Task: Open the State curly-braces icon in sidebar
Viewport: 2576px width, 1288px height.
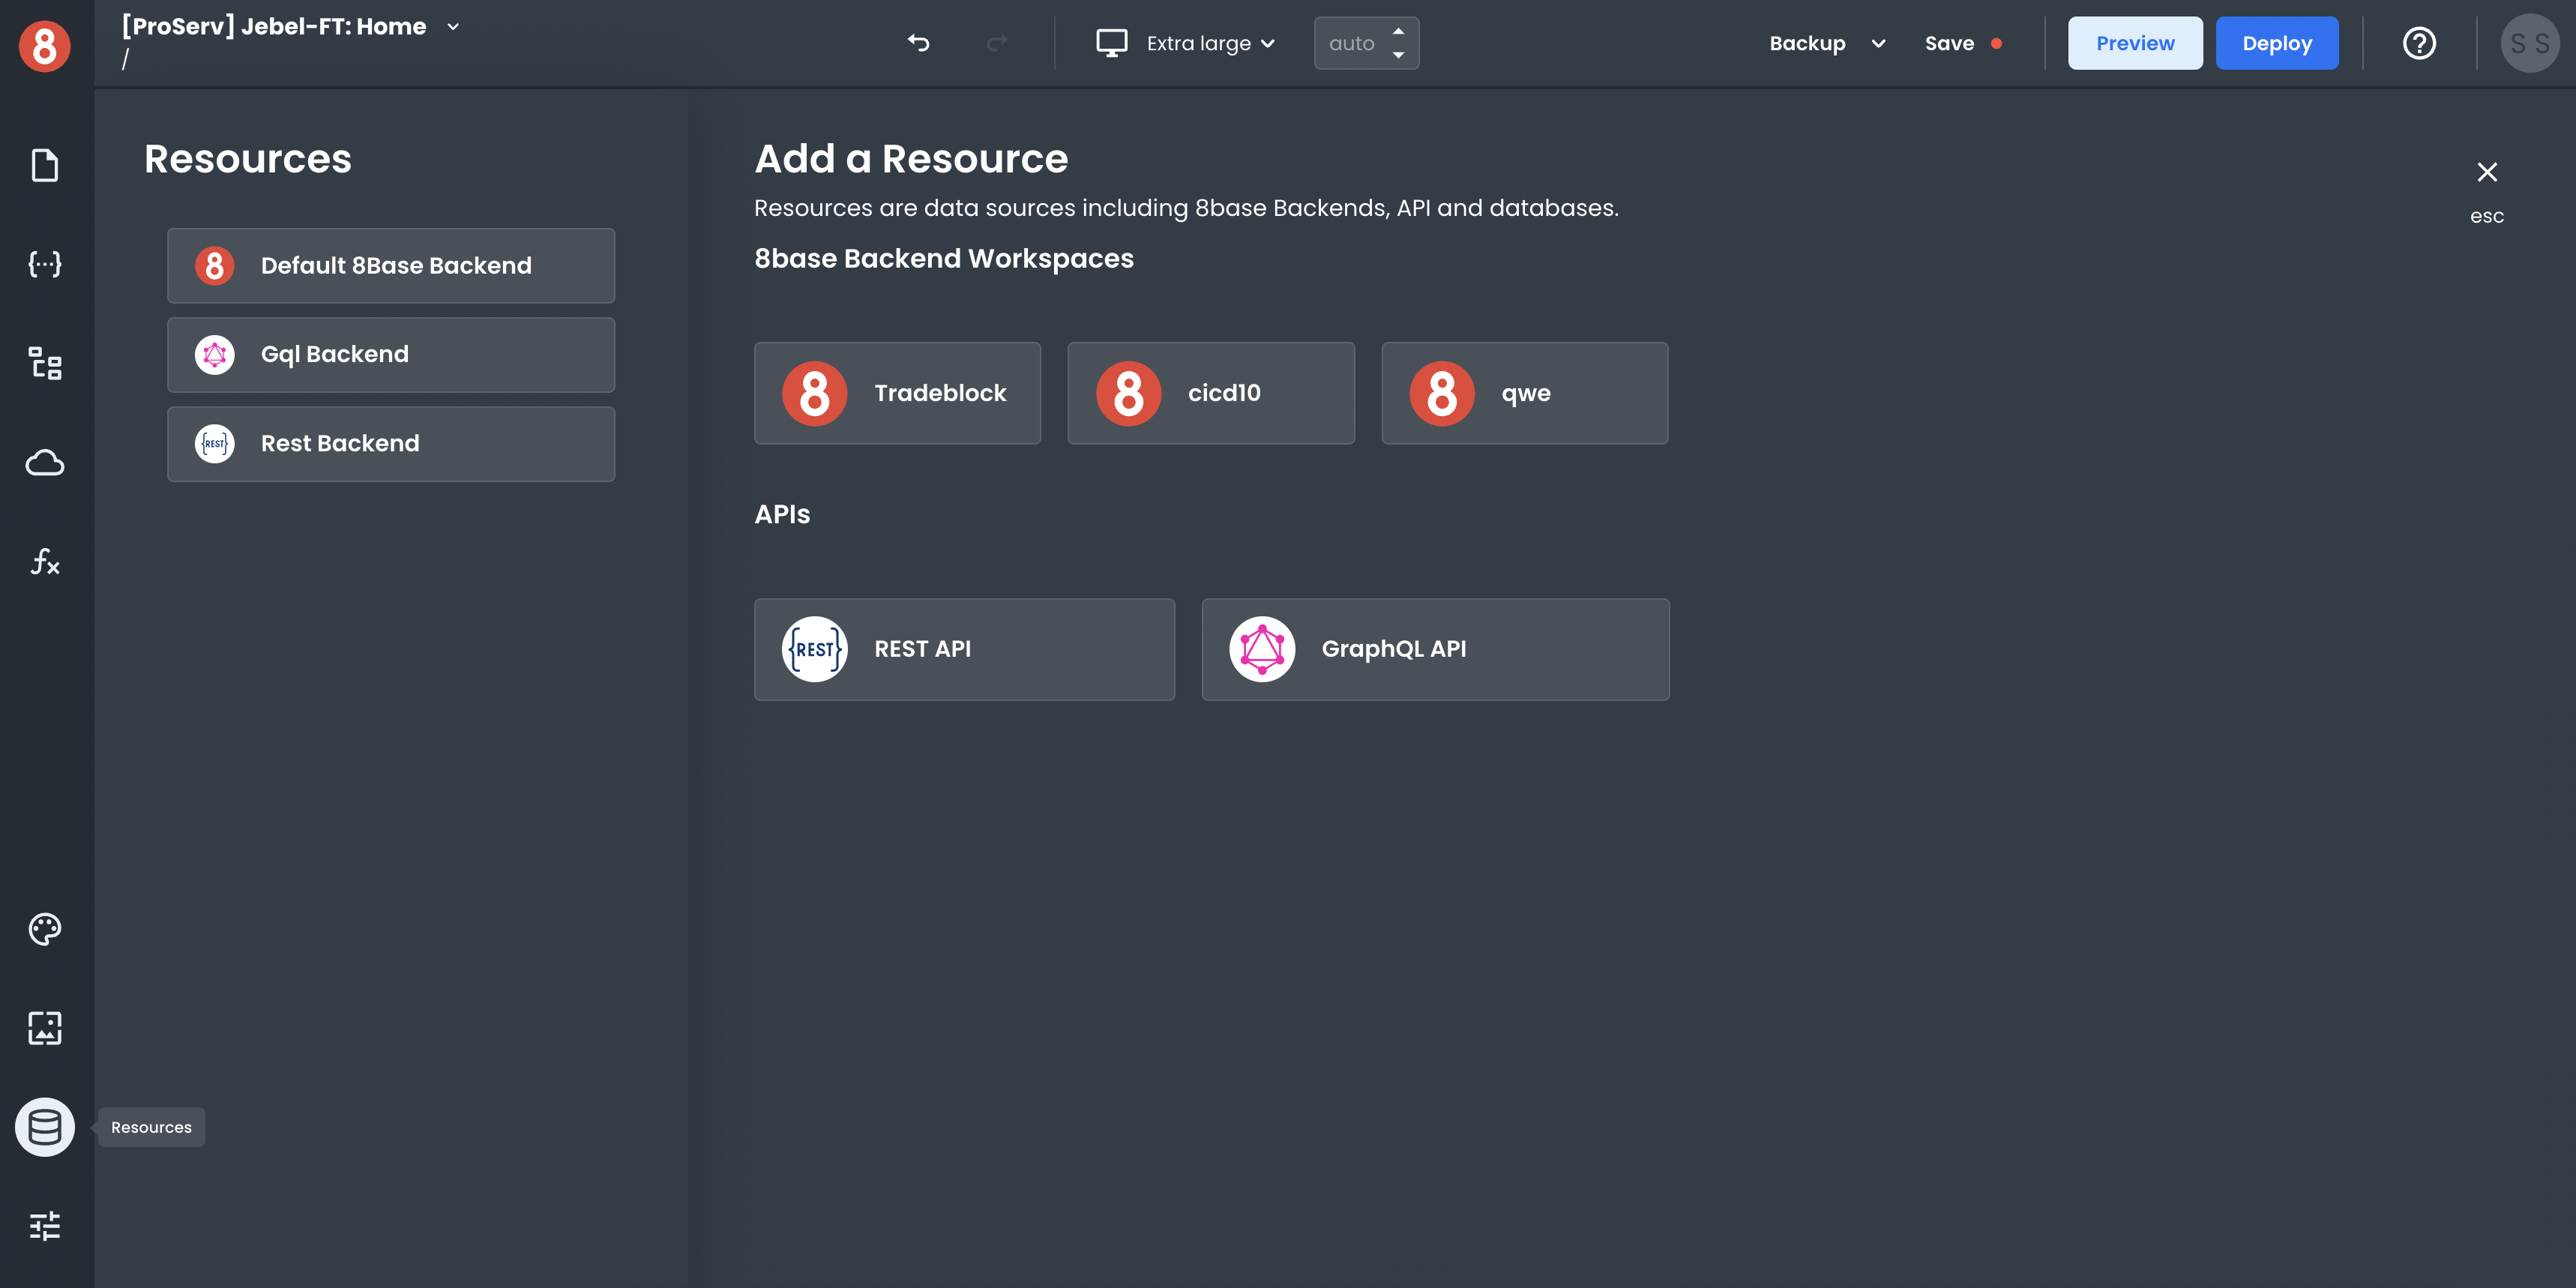Action: click(45, 264)
